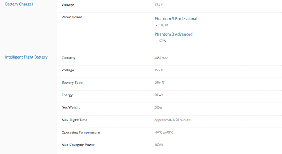The height and width of the screenshot is (154, 282).
Task: Select the Approximately 23 minutes text
Action: 173,120
